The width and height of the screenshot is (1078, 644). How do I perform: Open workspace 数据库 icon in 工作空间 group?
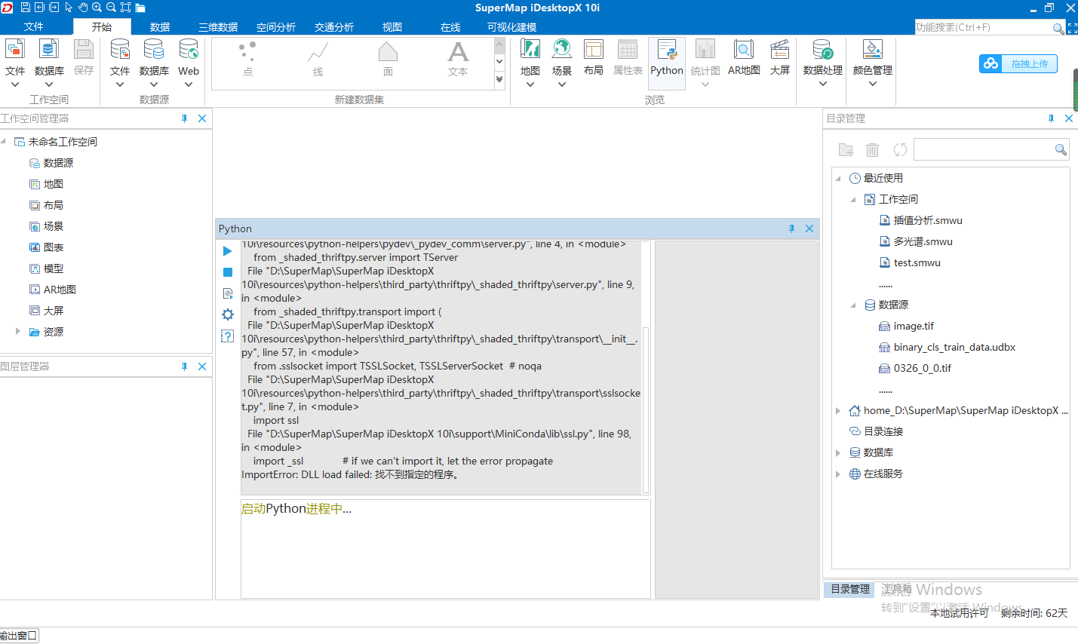(49, 50)
